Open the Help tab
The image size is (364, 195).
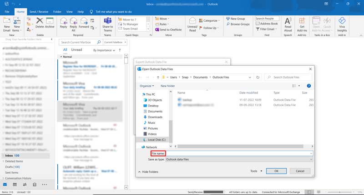pos(81,12)
